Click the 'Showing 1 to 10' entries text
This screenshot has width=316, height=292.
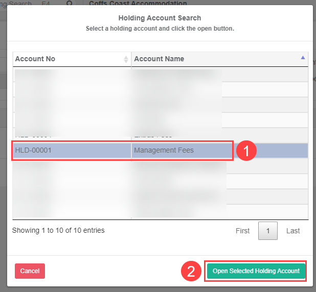click(x=58, y=230)
